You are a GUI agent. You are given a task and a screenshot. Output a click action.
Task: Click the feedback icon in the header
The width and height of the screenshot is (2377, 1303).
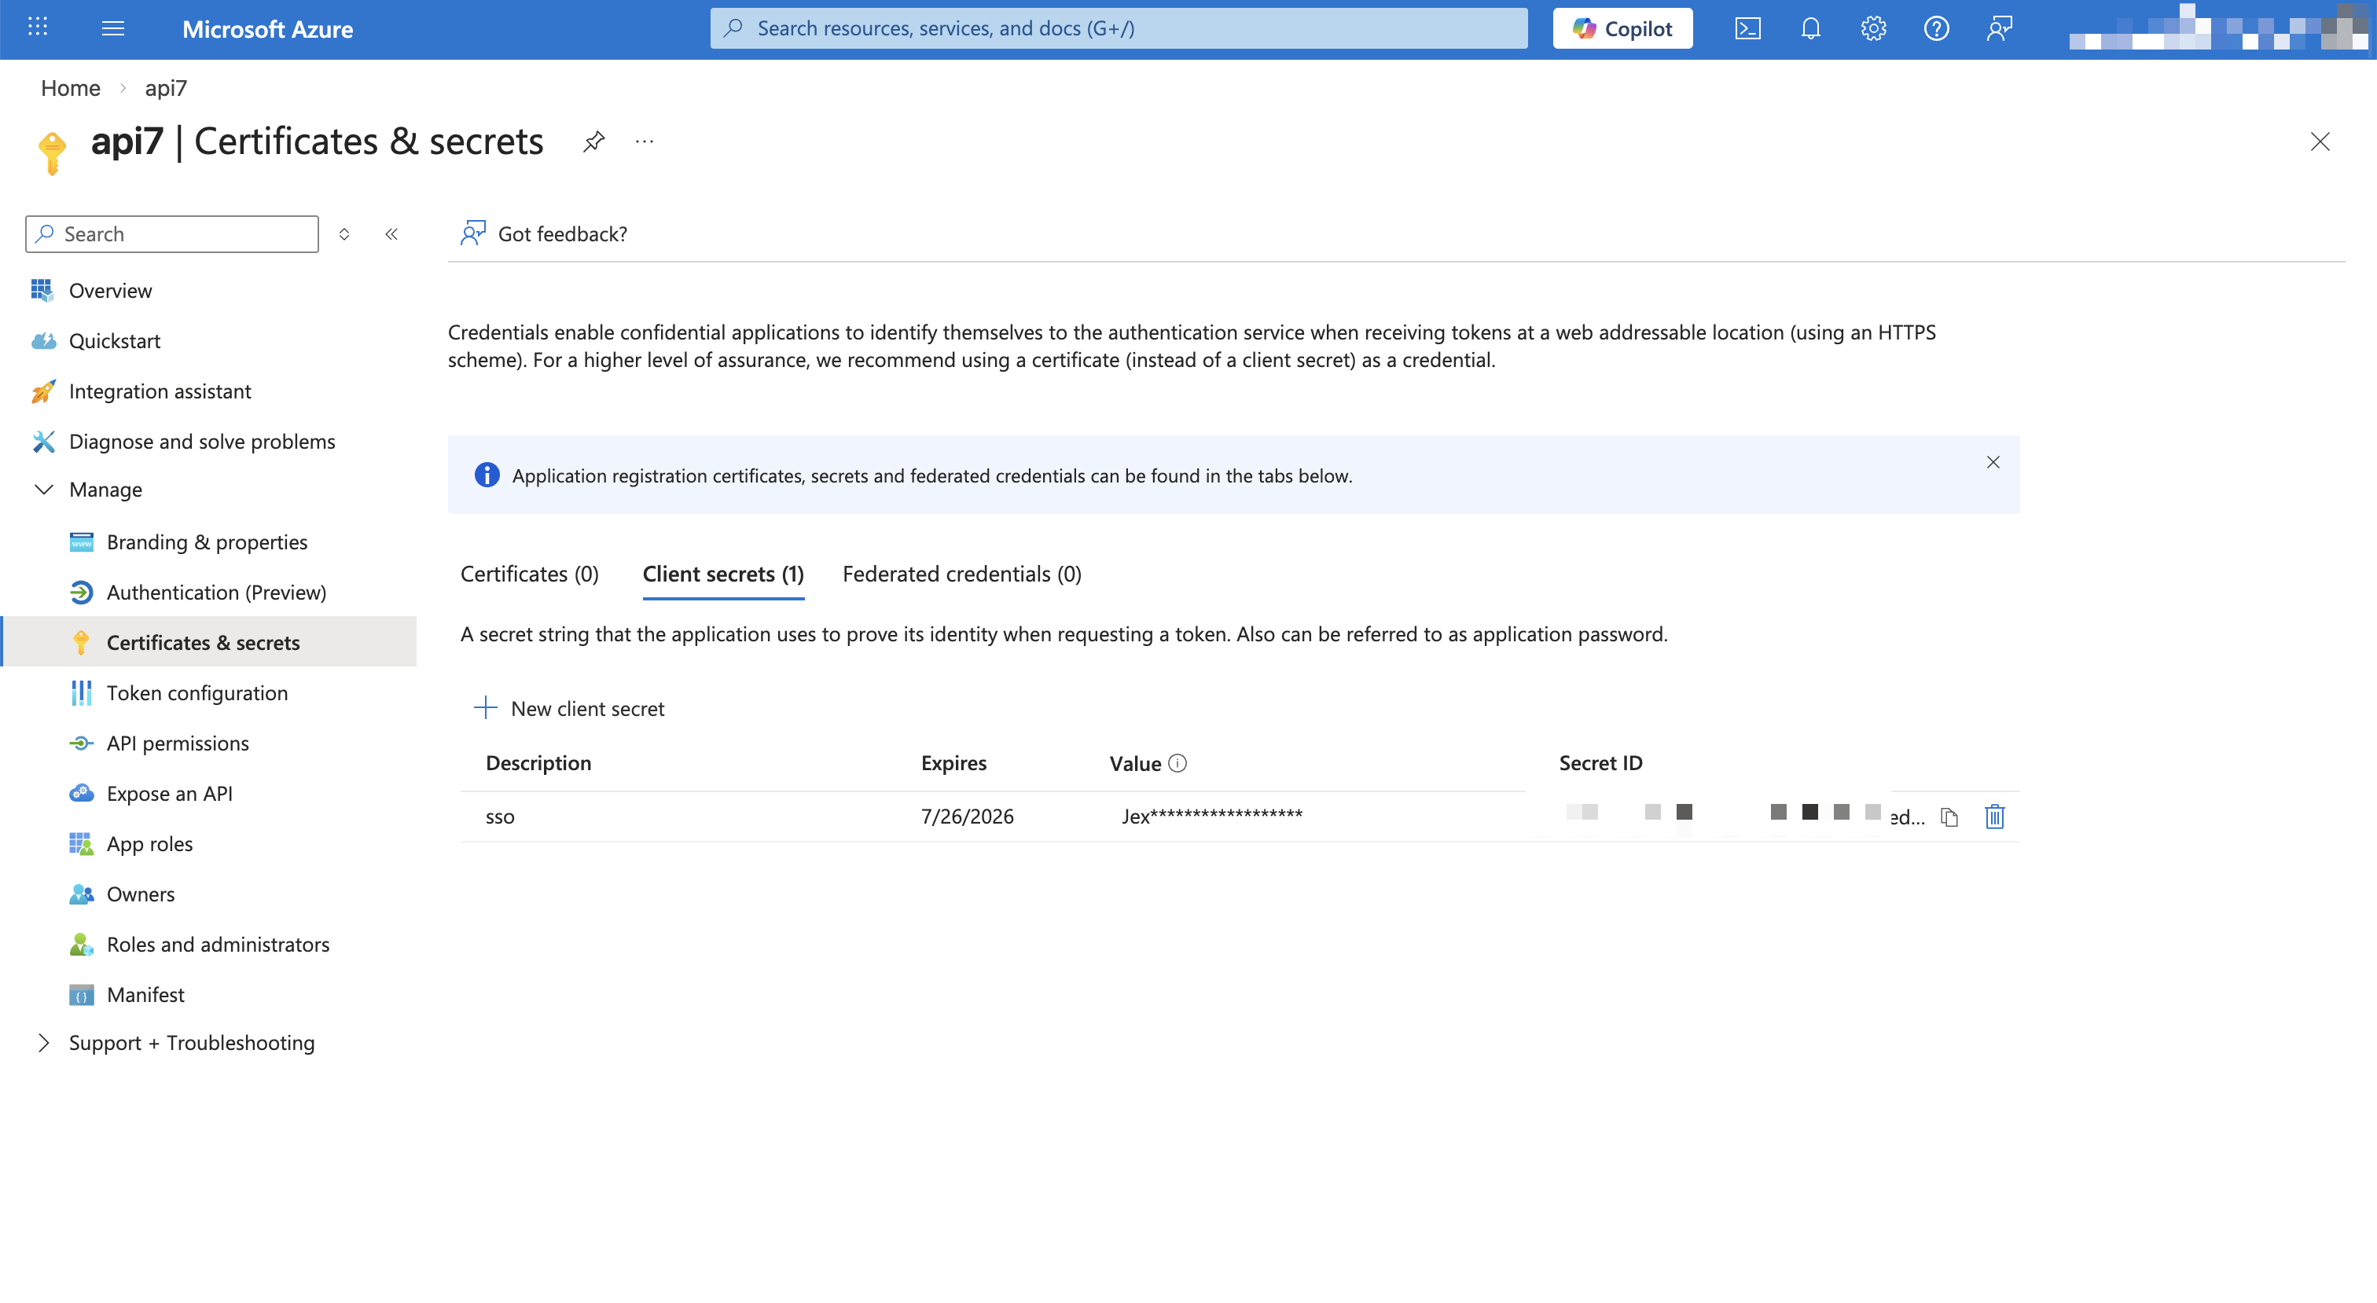click(x=2000, y=28)
